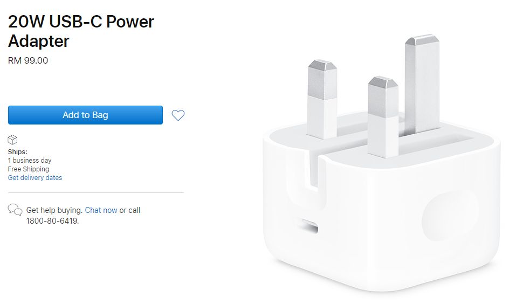Image resolution: width=509 pixels, height=304 pixels.
Task: Click the tall earth pin of the plug
Action: click(422, 85)
